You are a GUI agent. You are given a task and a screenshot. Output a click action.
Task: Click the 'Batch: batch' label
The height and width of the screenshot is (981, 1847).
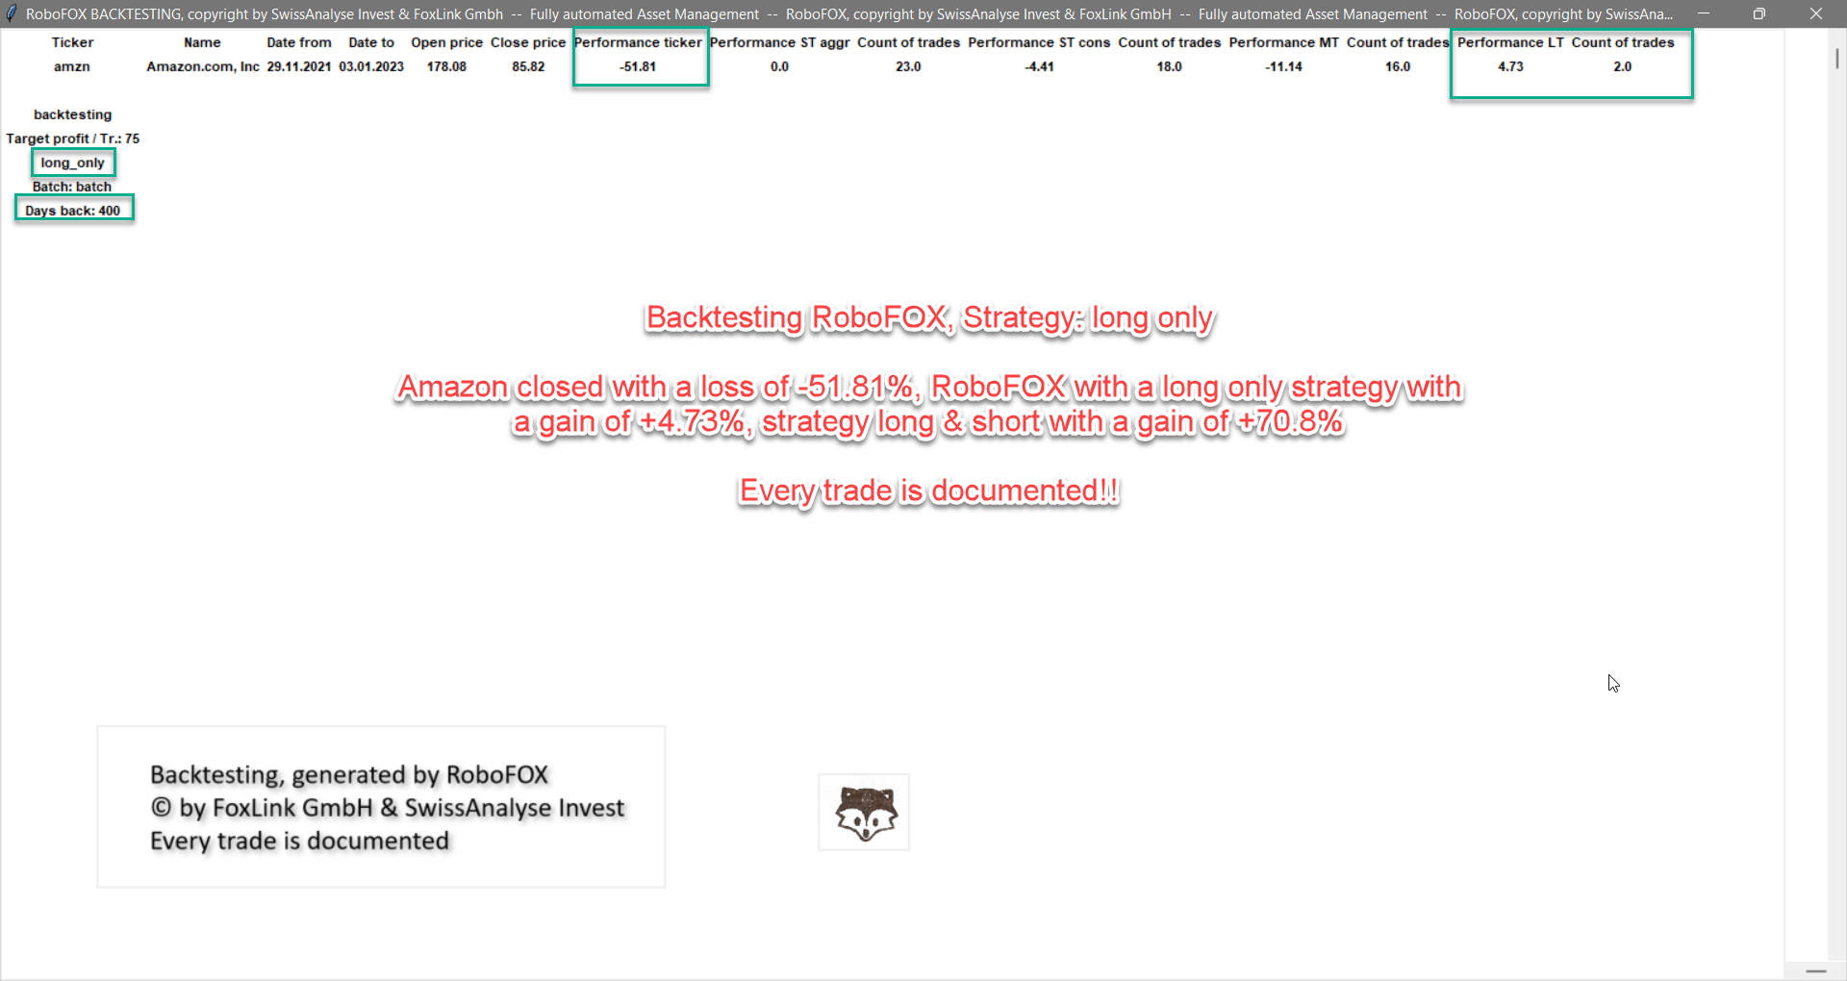(x=72, y=187)
